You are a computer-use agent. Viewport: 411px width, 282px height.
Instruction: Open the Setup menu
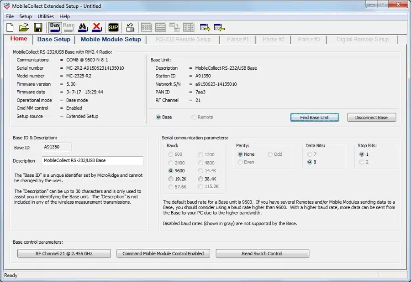tap(26, 16)
